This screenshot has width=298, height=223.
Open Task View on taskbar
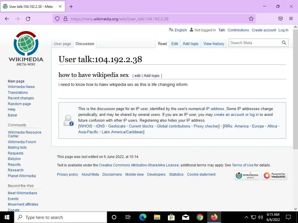(128, 217)
